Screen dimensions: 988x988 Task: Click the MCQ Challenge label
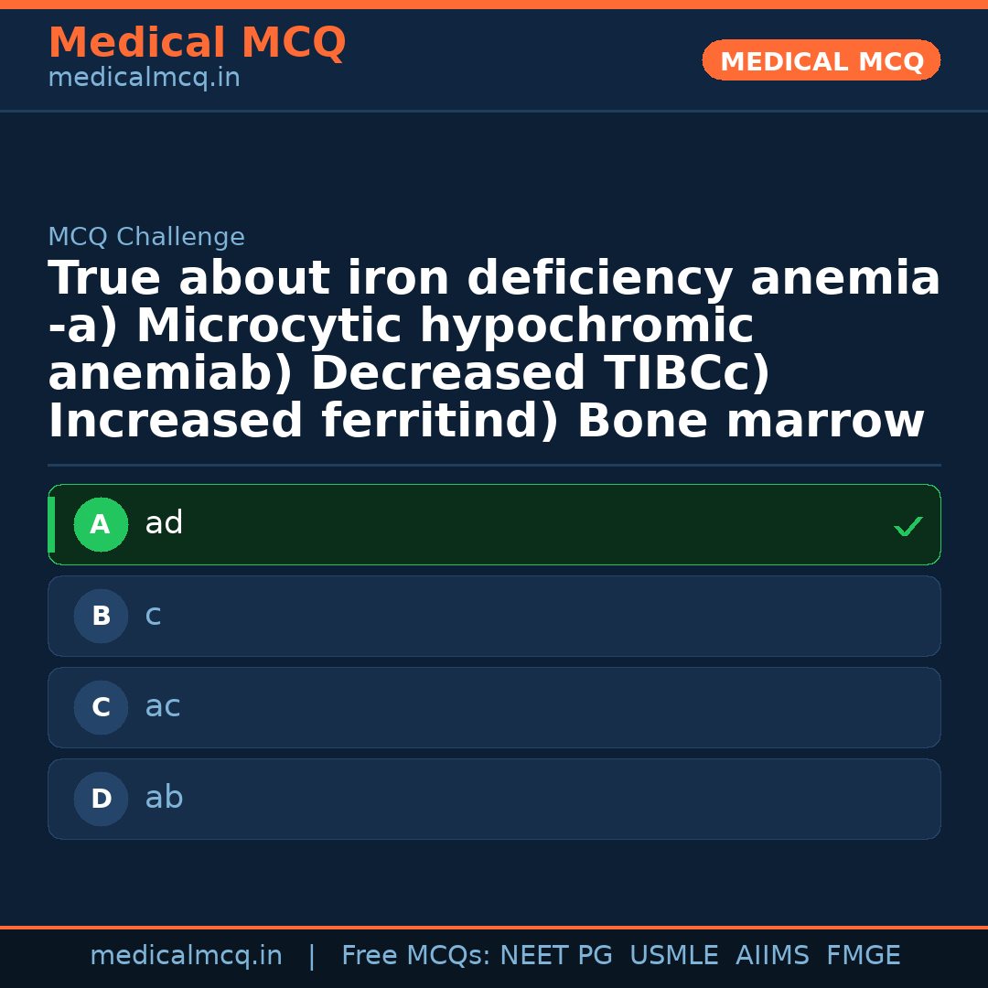click(146, 238)
